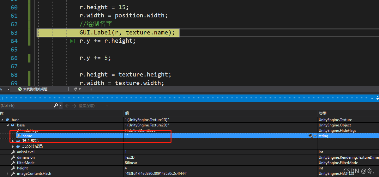This screenshot has width=379, height=177.
Task: Click the hideFlags wrench property icon
Action: pyautogui.click(x=18, y=131)
